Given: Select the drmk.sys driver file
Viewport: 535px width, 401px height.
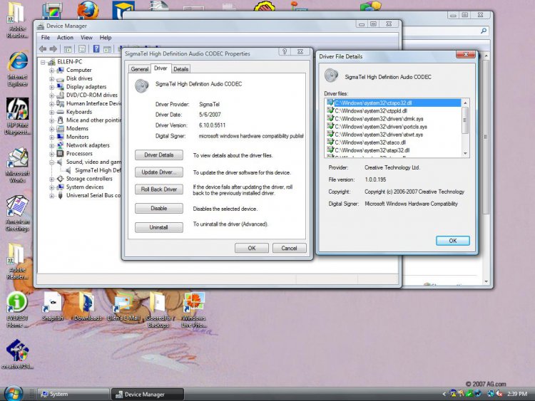Looking at the screenshot, I should click(379, 119).
